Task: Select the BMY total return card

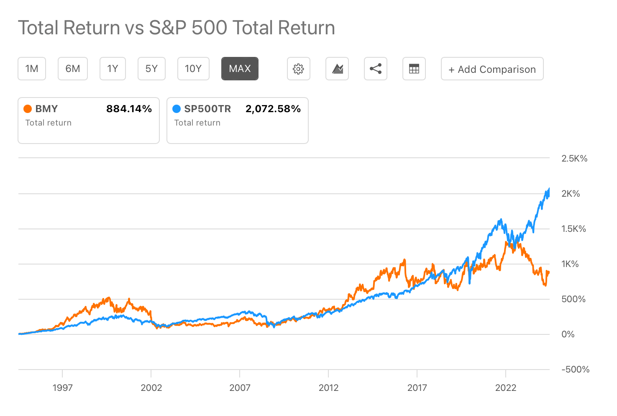Action: [x=89, y=121]
